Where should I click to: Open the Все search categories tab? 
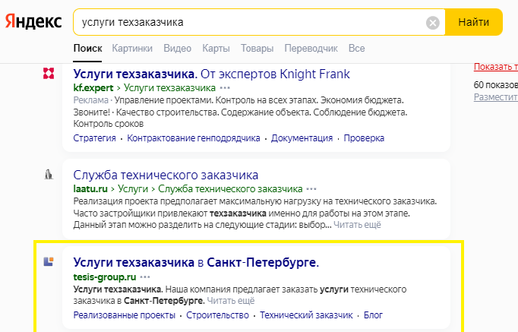pos(356,49)
